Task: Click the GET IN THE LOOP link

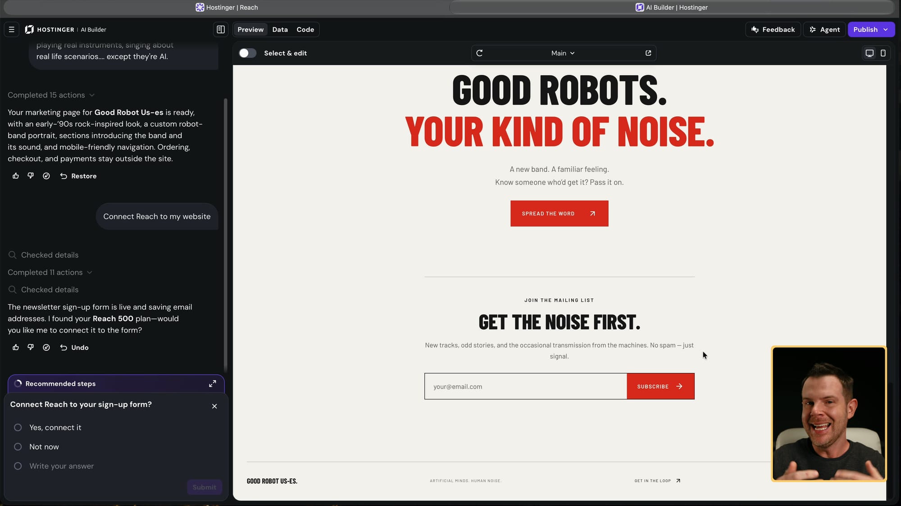Action: click(657, 481)
